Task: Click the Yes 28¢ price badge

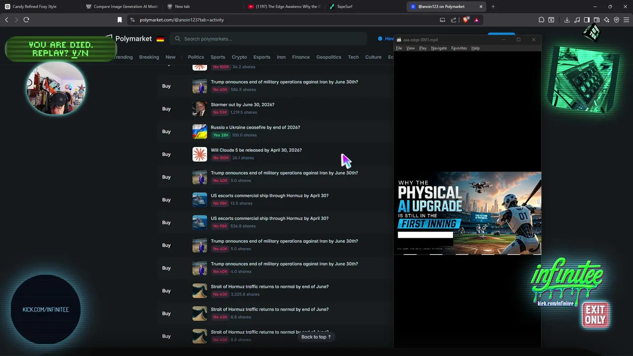Action: (221, 135)
